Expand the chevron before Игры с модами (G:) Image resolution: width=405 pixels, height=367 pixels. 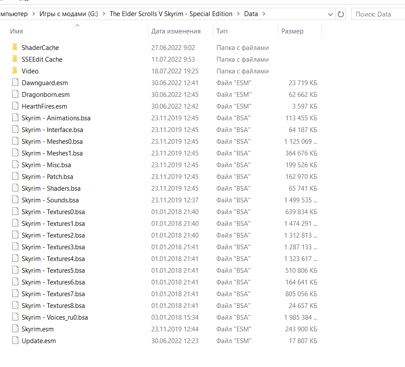coord(33,14)
